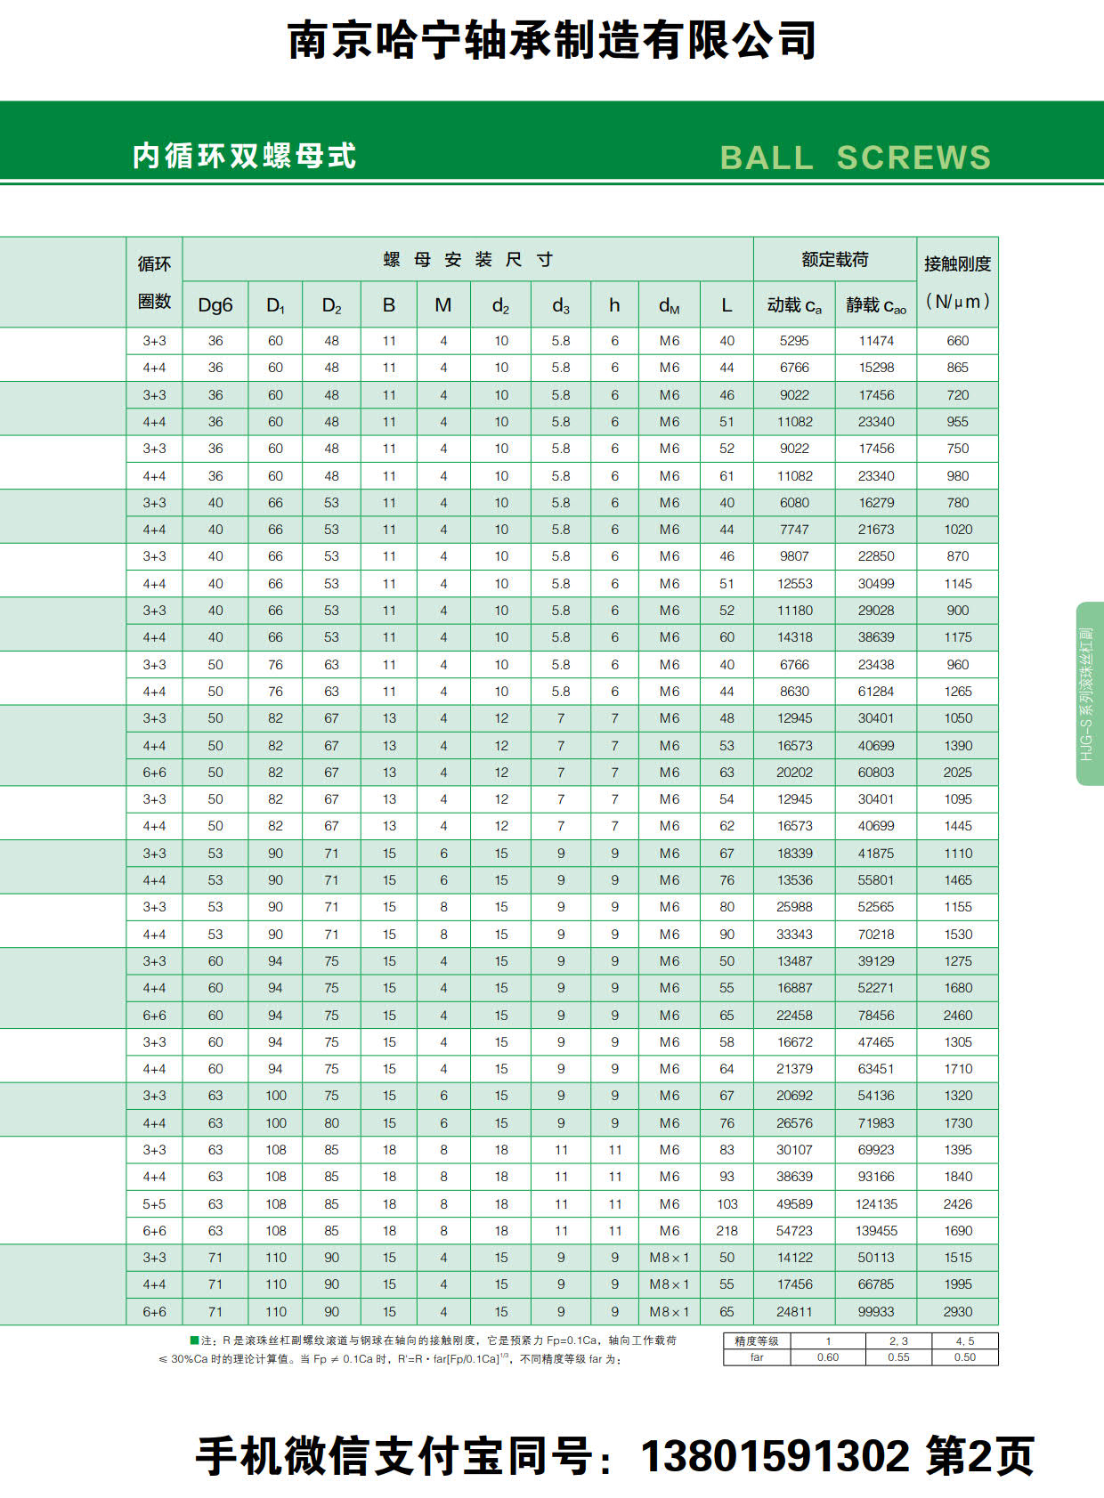Viewport: 1104px width, 1498px height.
Task: Click static load value 21673
Action: (x=876, y=530)
